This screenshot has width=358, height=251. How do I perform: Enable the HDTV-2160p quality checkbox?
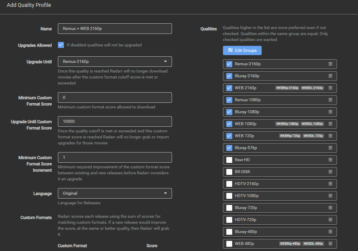229,184
